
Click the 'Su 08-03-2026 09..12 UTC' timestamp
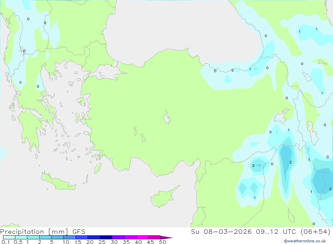tap(243, 231)
